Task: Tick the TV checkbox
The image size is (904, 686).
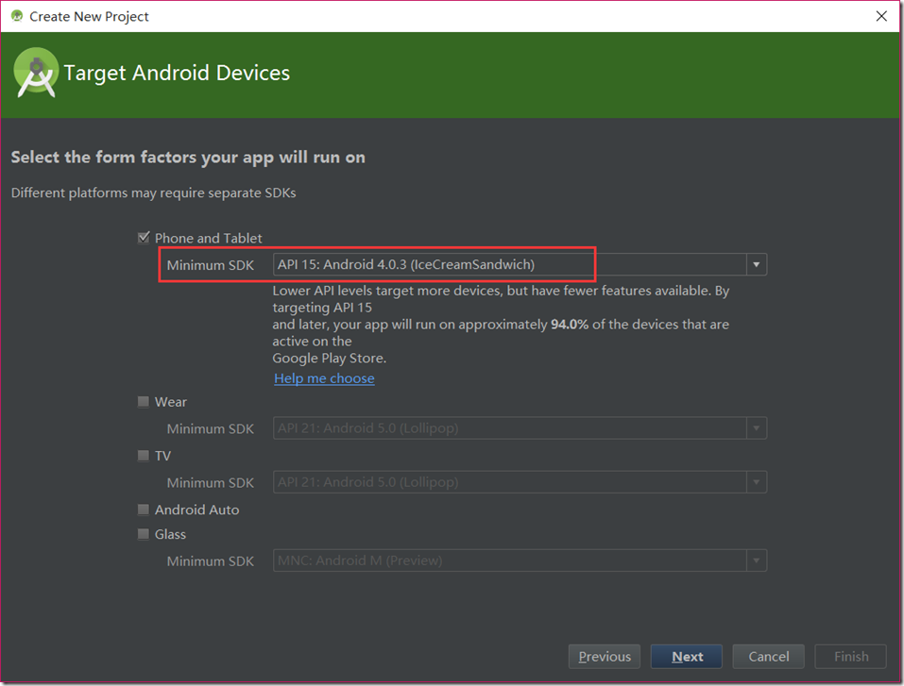Action: [x=144, y=456]
